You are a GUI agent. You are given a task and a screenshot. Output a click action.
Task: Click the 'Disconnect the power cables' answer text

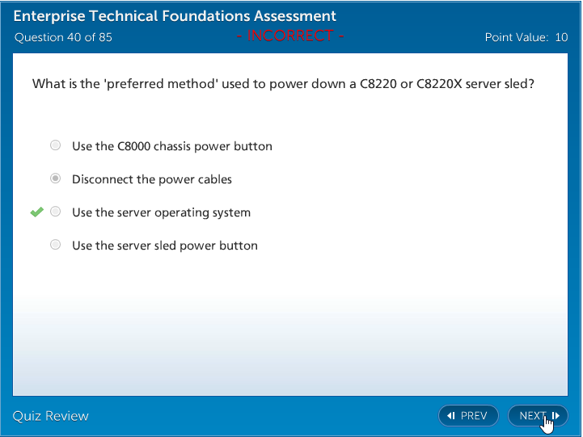151,179
